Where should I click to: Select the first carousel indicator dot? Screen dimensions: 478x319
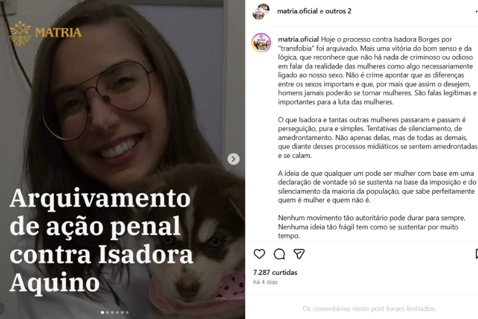(102, 312)
